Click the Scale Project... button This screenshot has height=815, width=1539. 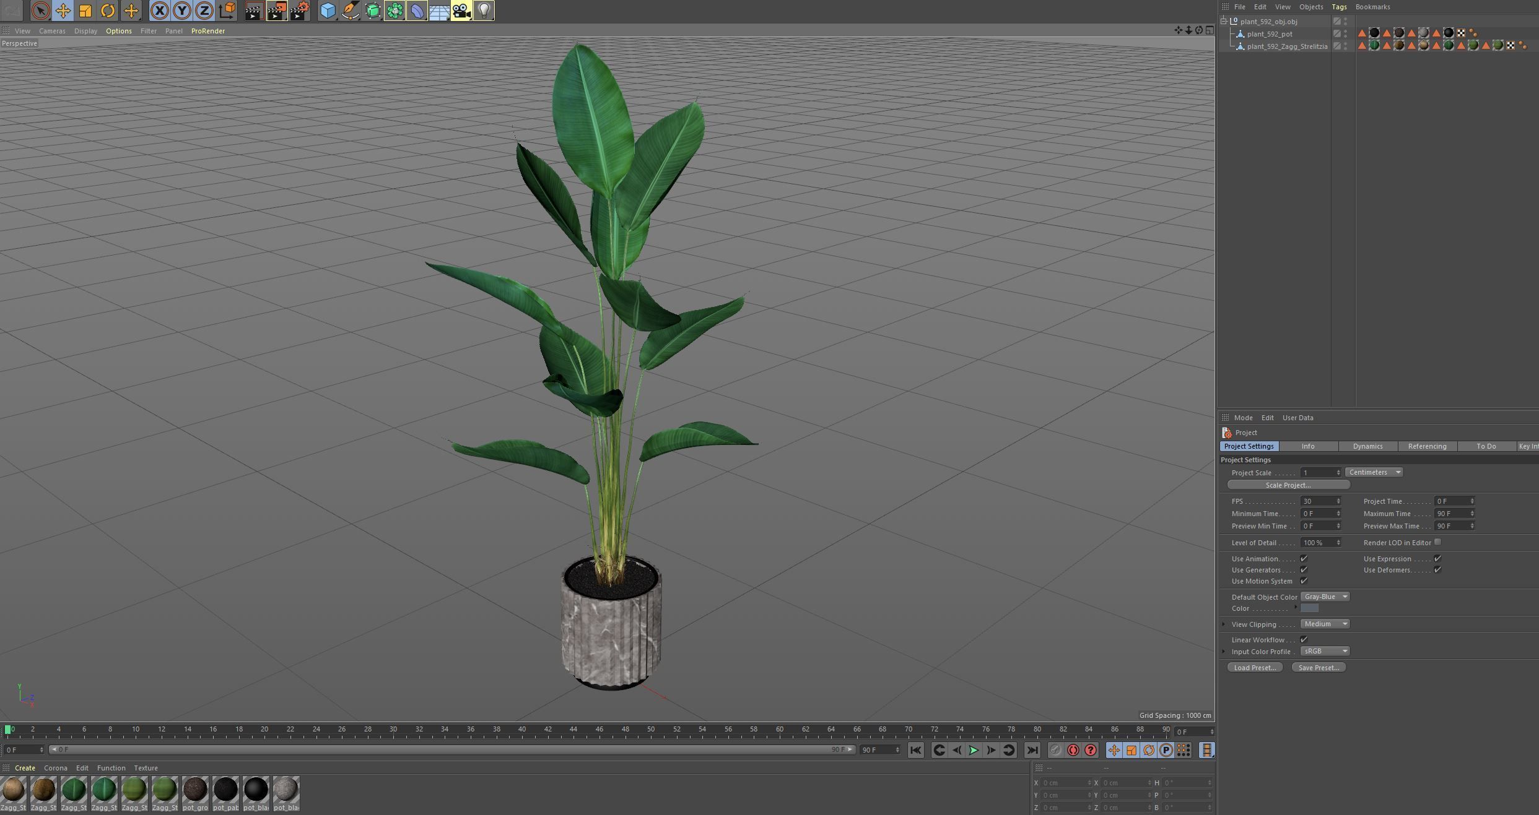(1288, 485)
